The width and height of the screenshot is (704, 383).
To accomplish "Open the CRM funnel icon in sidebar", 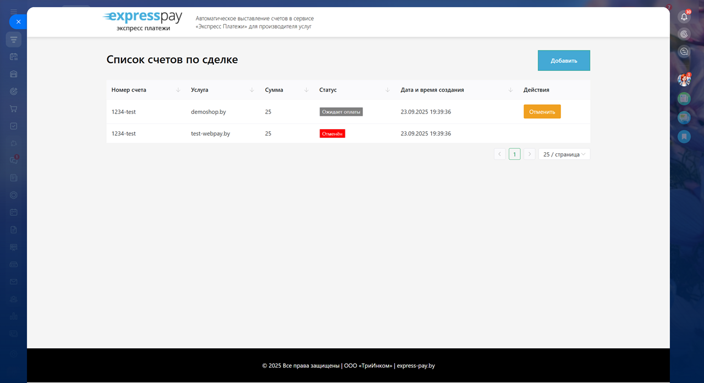I will click(x=14, y=39).
